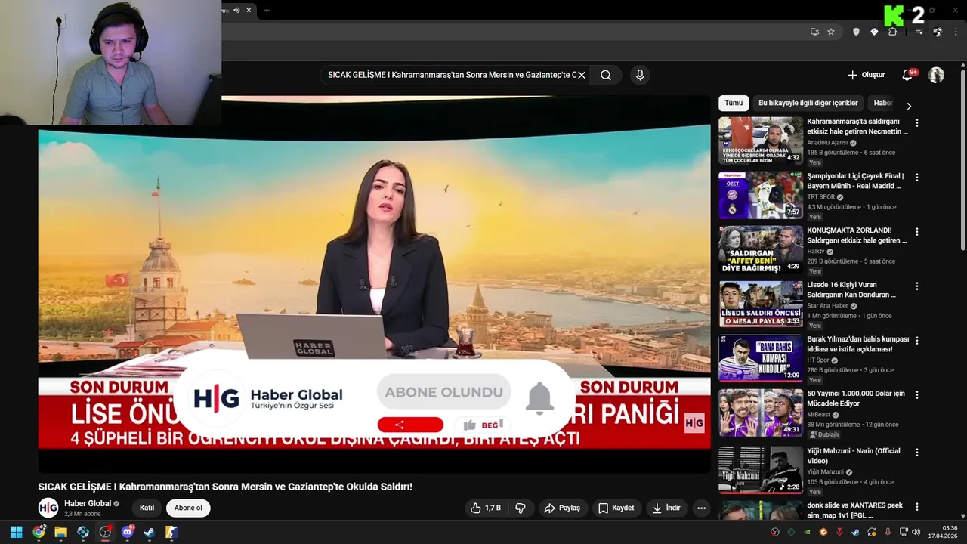967x544 pixels.
Task: Select the partially visible Haber chip
Action: [883, 103]
